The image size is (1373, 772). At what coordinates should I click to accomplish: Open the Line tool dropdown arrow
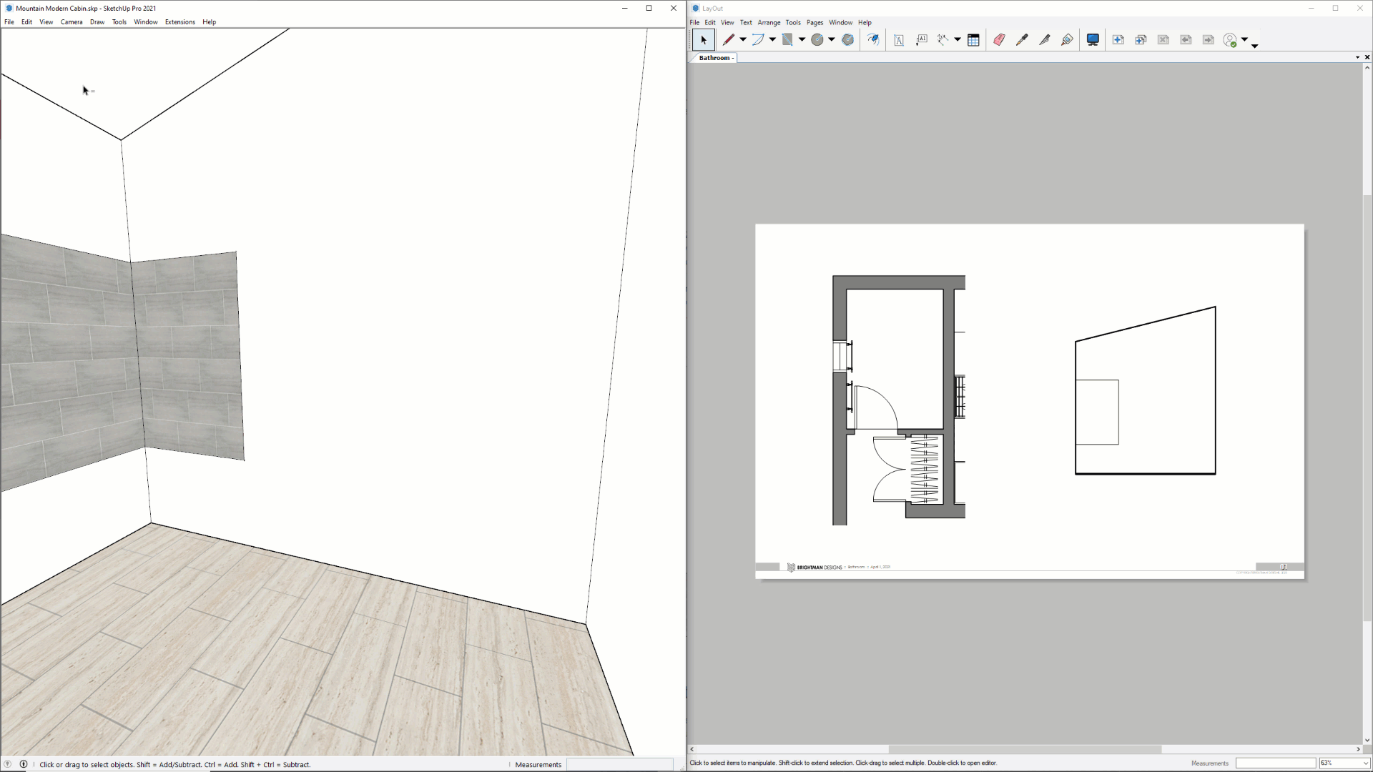pos(742,40)
